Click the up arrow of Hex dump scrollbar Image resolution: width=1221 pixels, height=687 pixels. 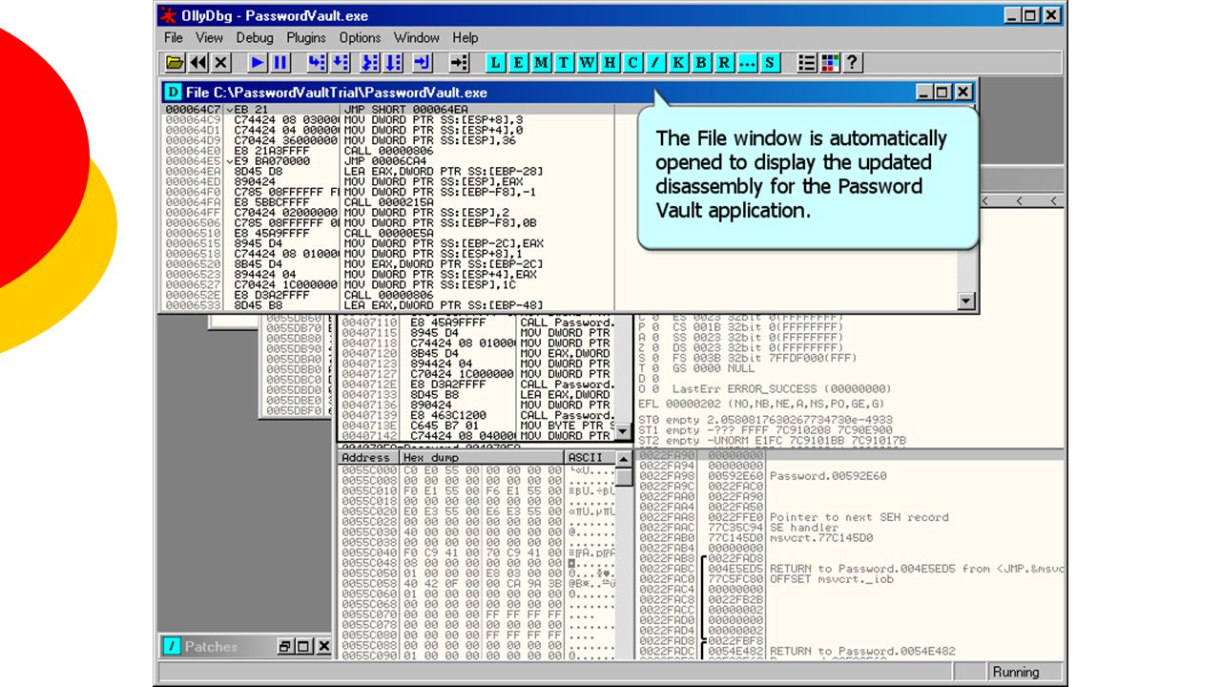click(x=624, y=459)
